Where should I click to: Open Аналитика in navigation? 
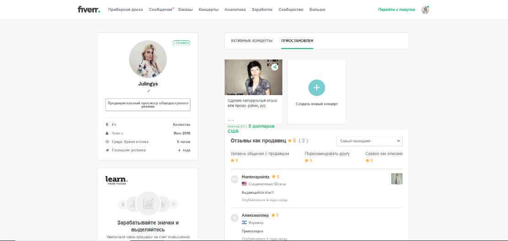coord(235,10)
